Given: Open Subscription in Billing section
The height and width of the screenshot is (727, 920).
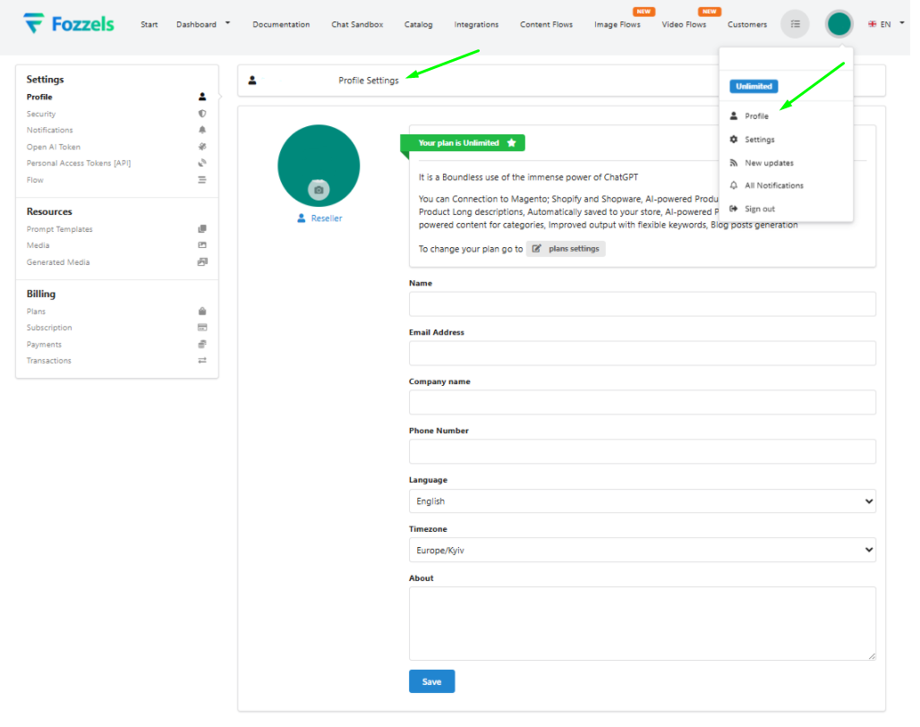Looking at the screenshot, I should 49,328.
